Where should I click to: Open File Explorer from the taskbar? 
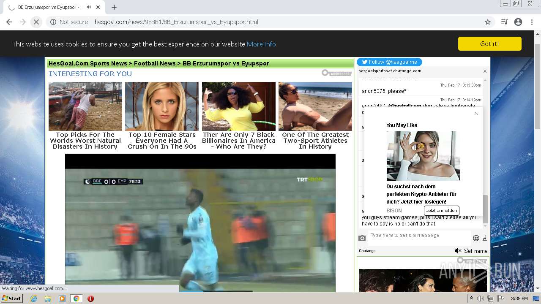48,299
